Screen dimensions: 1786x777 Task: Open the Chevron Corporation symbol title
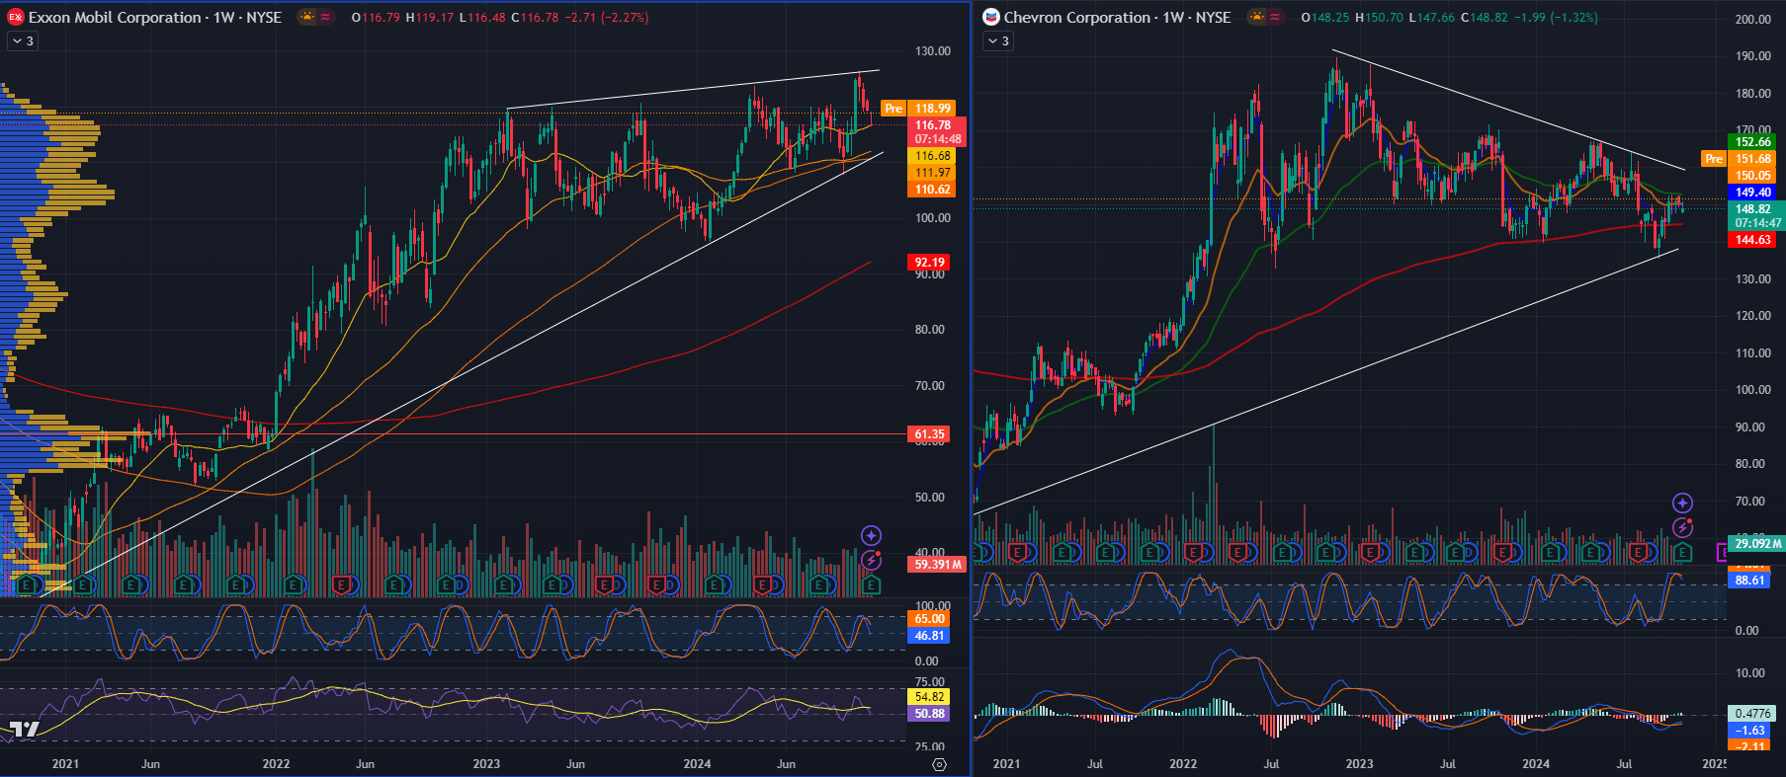(x=1118, y=17)
